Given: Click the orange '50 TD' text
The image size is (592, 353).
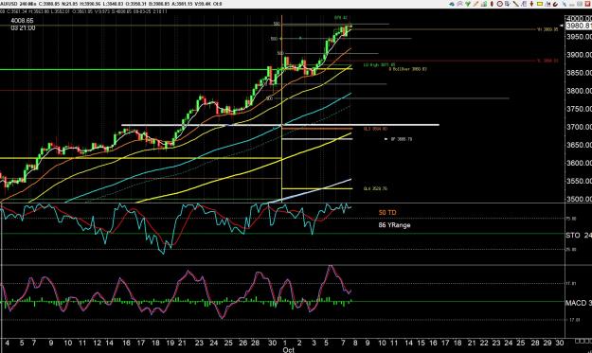Looking at the screenshot, I should [387, 213].
